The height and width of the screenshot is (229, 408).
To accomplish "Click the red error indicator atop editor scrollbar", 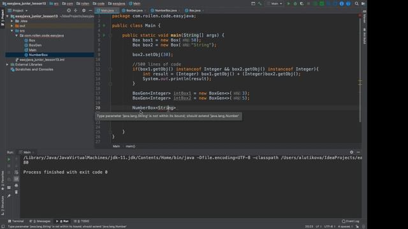I will click(x=360, y=15).
